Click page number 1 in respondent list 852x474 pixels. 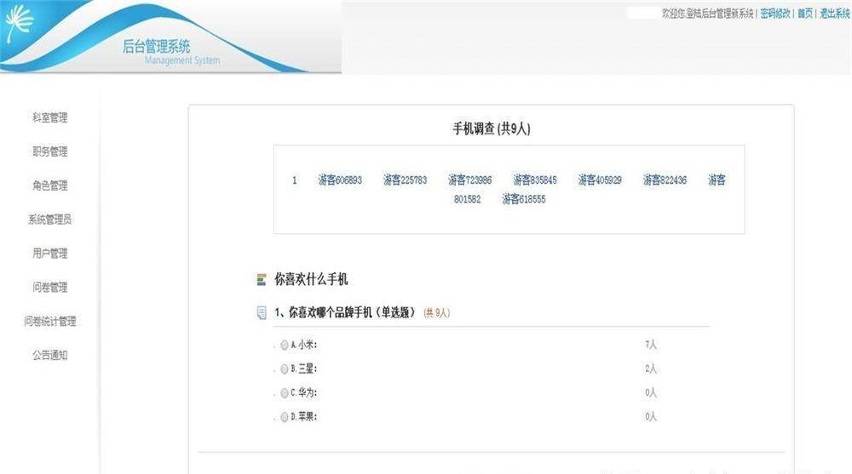point(295,180)
